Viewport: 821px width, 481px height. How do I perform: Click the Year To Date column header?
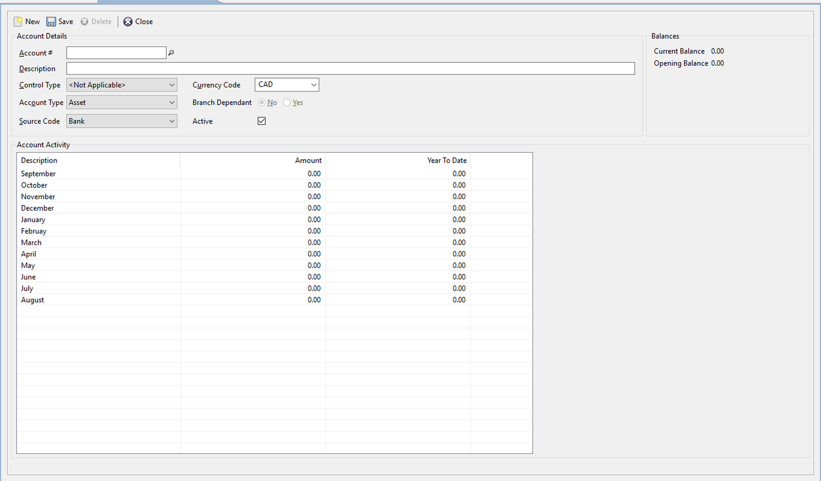[398, 160]
